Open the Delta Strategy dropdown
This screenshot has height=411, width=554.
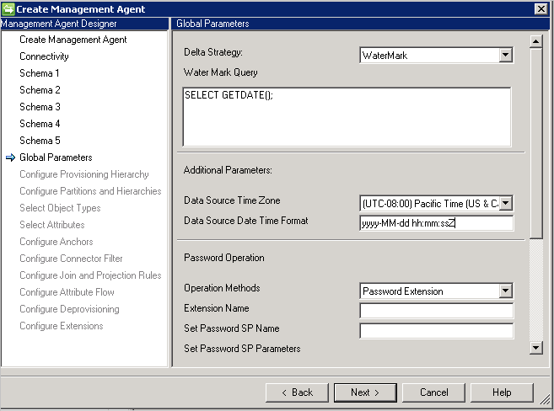coord(506,55)
